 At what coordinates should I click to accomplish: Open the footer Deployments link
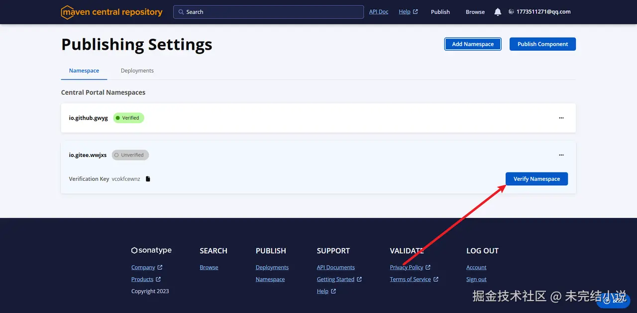coord(272,267)
